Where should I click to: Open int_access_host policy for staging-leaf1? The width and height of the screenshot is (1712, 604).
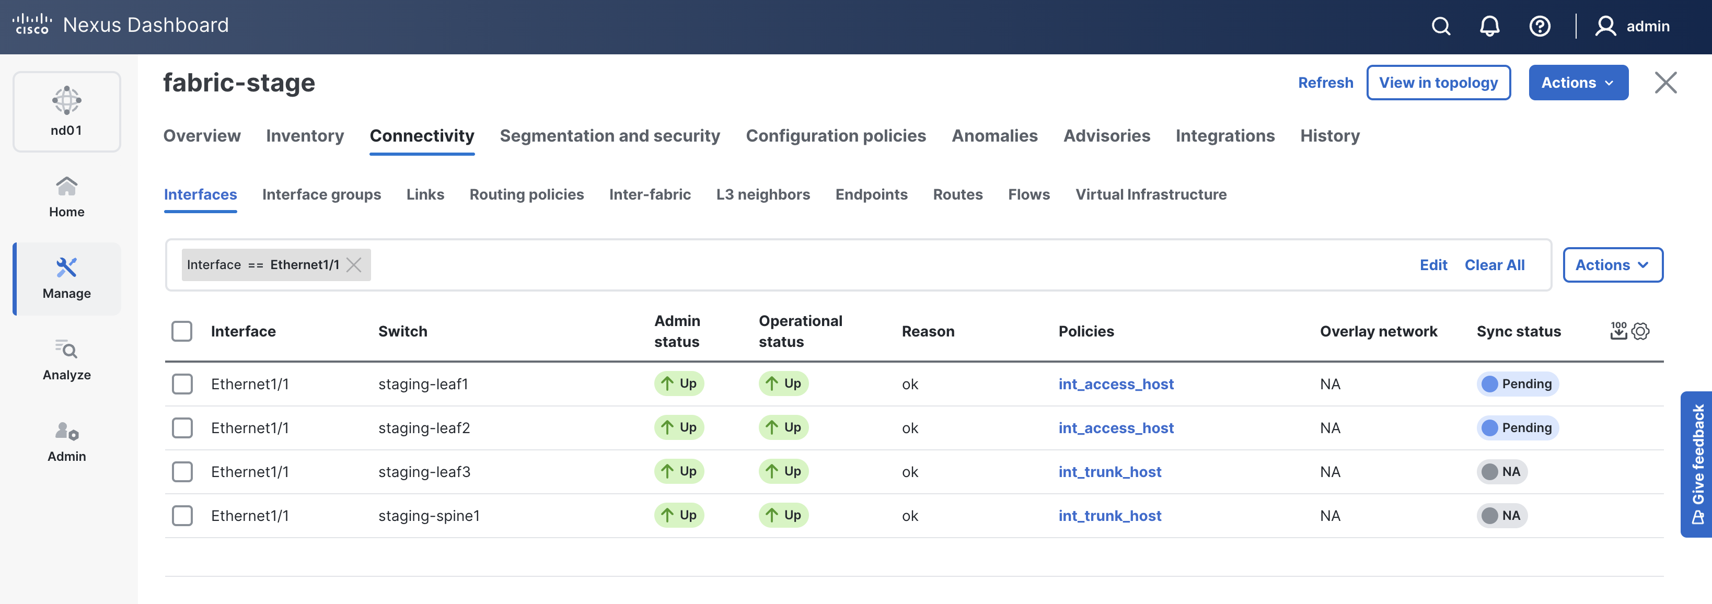point(1115,384)
